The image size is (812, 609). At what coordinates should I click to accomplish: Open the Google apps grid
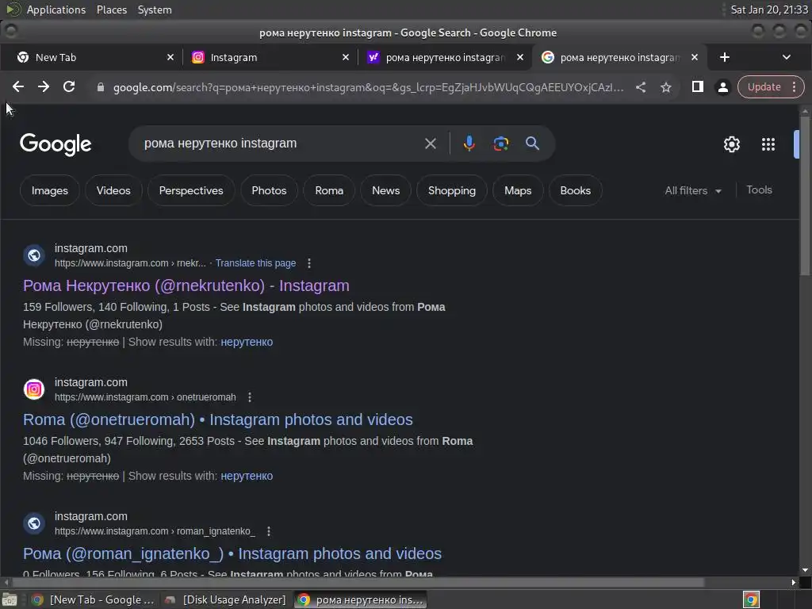(x=768, y=144)
